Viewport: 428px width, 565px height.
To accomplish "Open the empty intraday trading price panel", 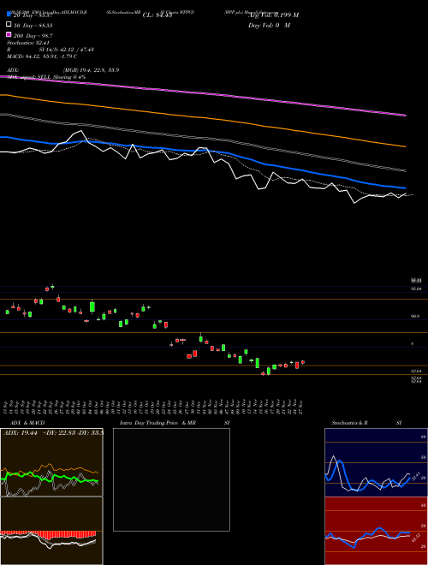I will pyautogui.click(x=171, y=479).
